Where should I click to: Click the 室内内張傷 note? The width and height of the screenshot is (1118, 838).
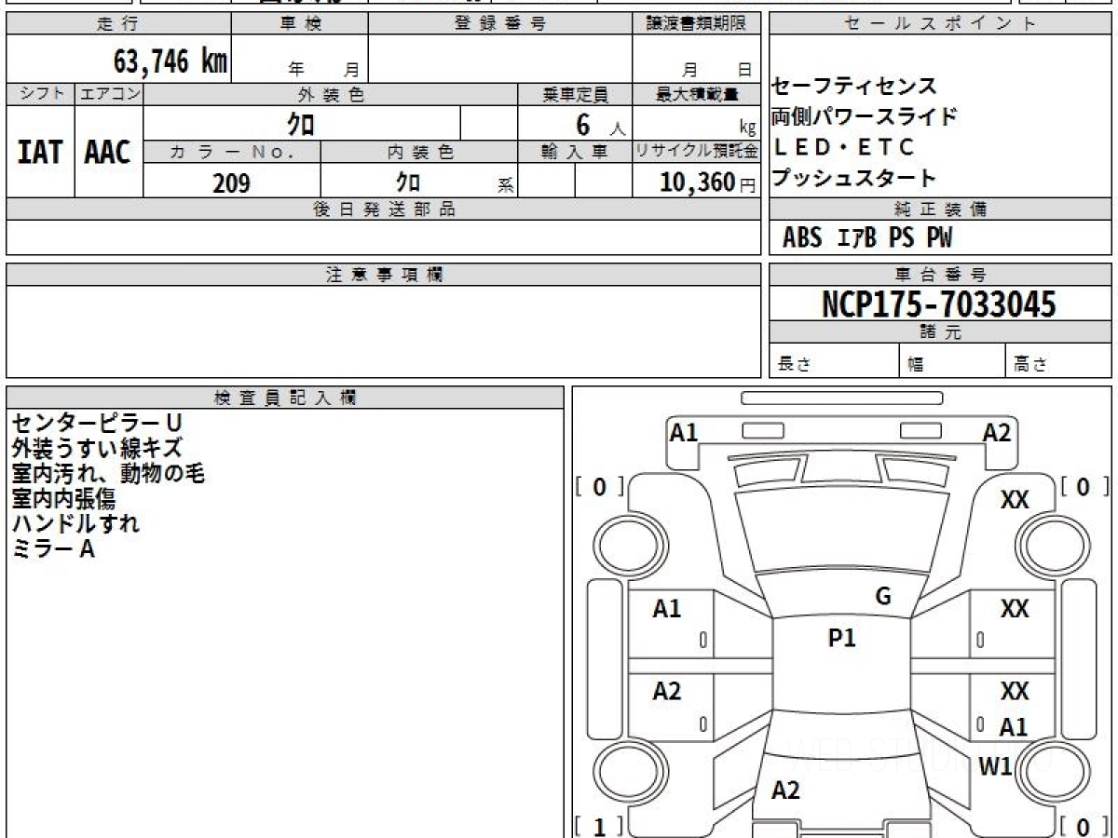pyautogui.click(x=62, y=498)
